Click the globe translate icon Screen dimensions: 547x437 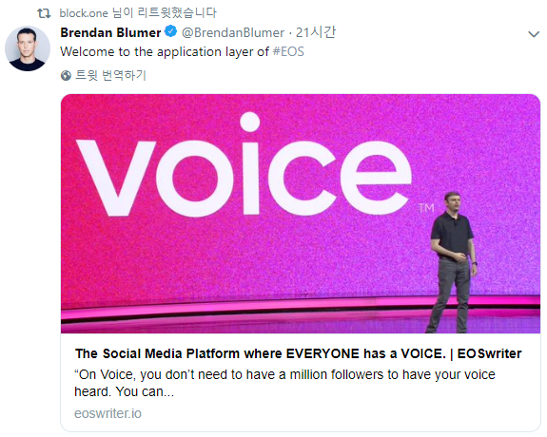coord(66,75)
